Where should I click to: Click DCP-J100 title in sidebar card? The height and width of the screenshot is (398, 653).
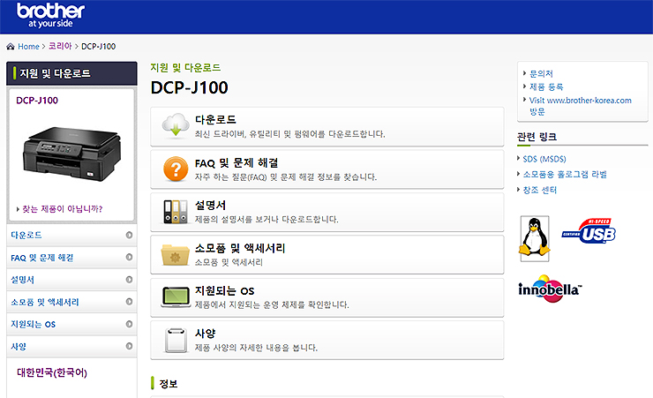(x=37, y=101)
